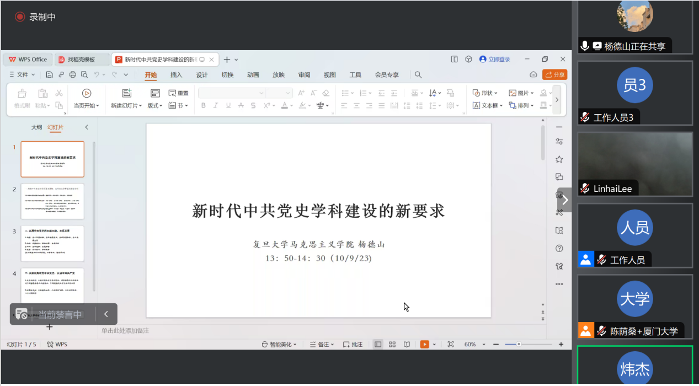Click the 立即登录 login link

495,59
